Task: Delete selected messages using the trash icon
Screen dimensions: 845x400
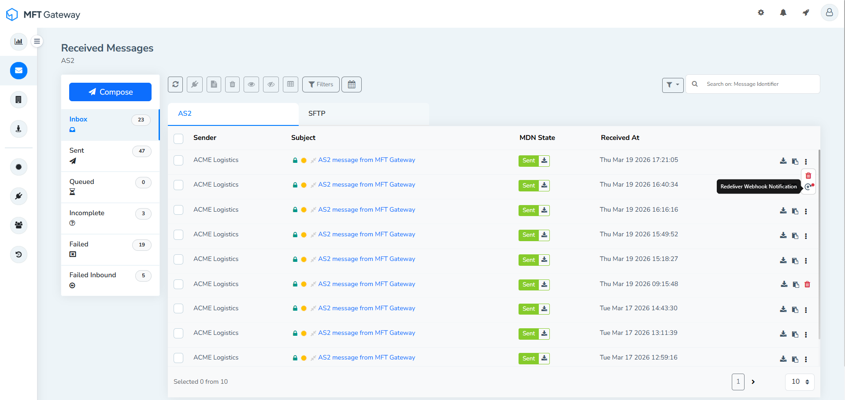Action: pos(232,84)
